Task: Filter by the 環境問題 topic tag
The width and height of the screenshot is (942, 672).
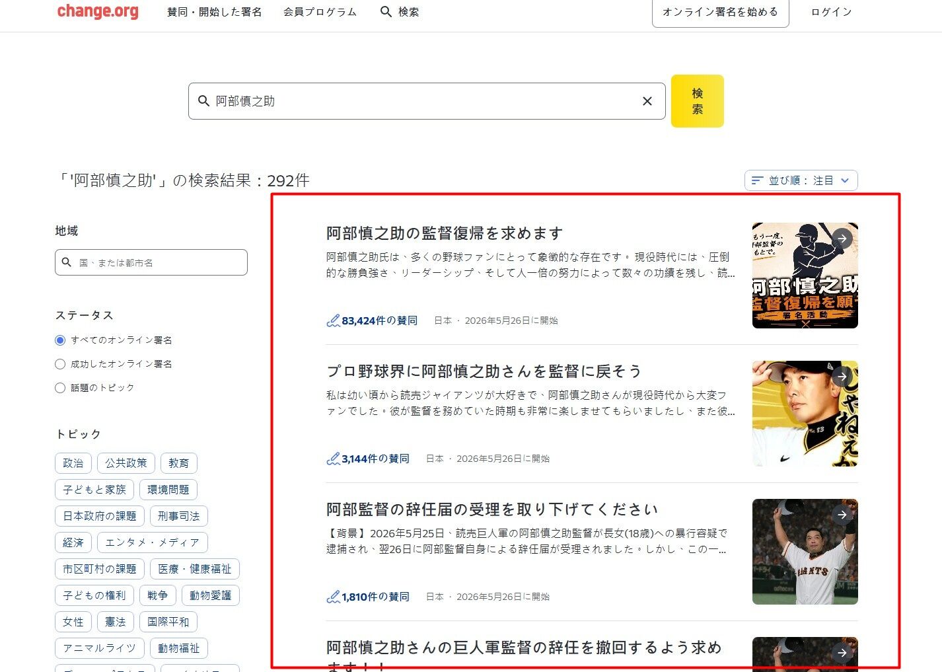Action: coord(168,490)
